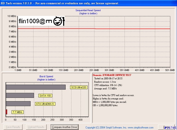Click the disabled Save Results button
The image size is (177, 130).
point(13,127)
